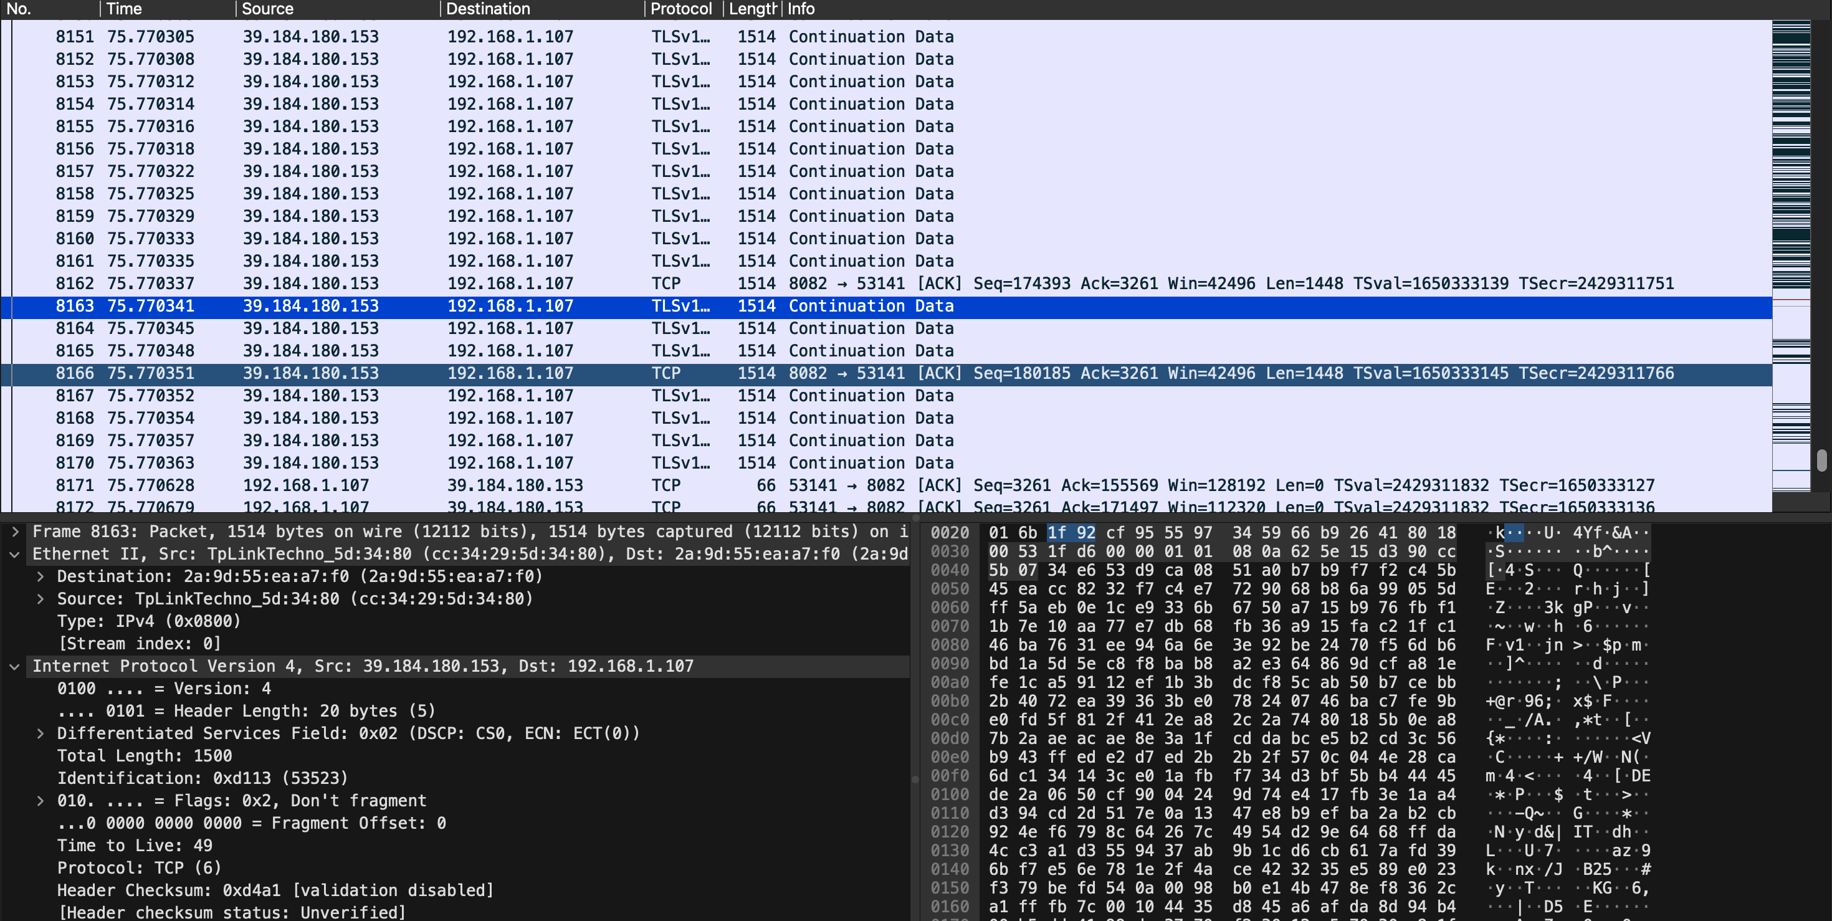The image size is (1832, 921).
Task: Expand the Flags 0x2 Don't fragment row
Action: tap(41, 801)
